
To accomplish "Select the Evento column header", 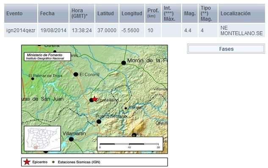I will pos(21,14).
